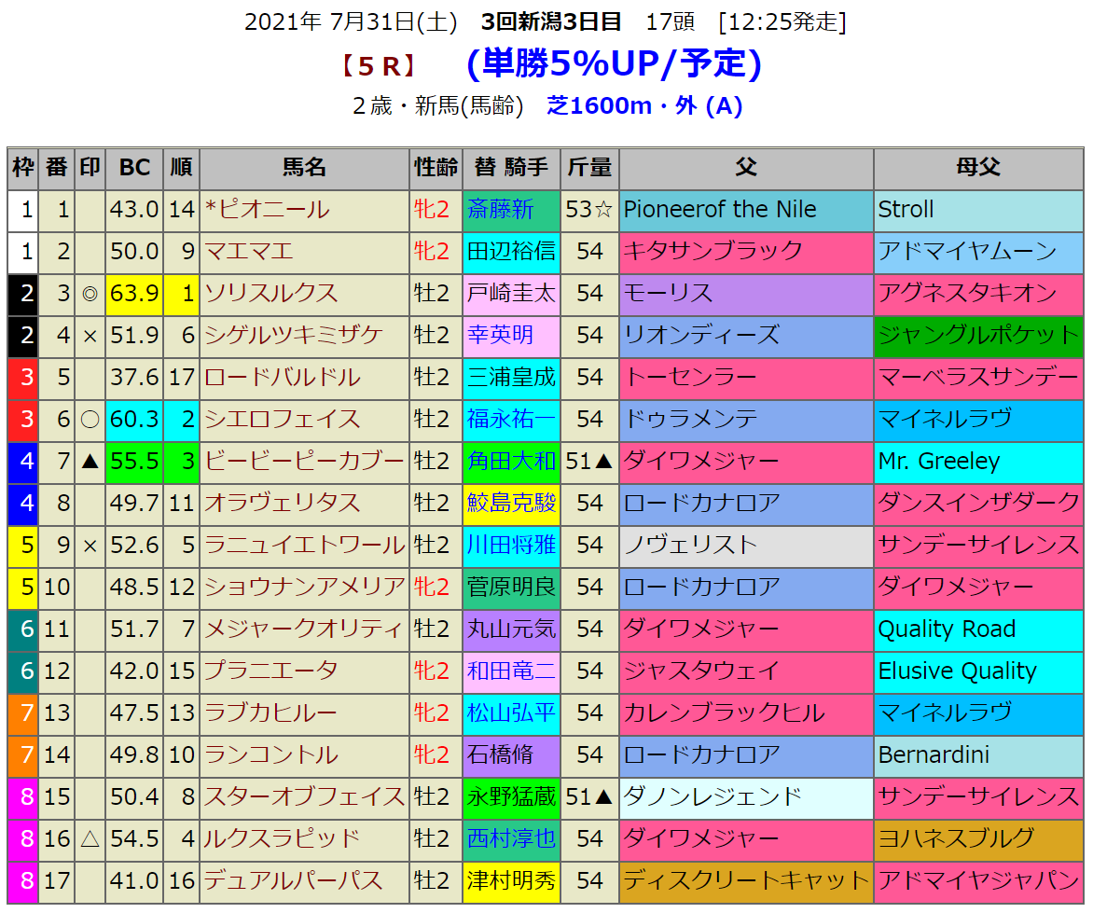Open sire Pioneerof the Nile
The image size is (1093, 913).
click(720, 210)
